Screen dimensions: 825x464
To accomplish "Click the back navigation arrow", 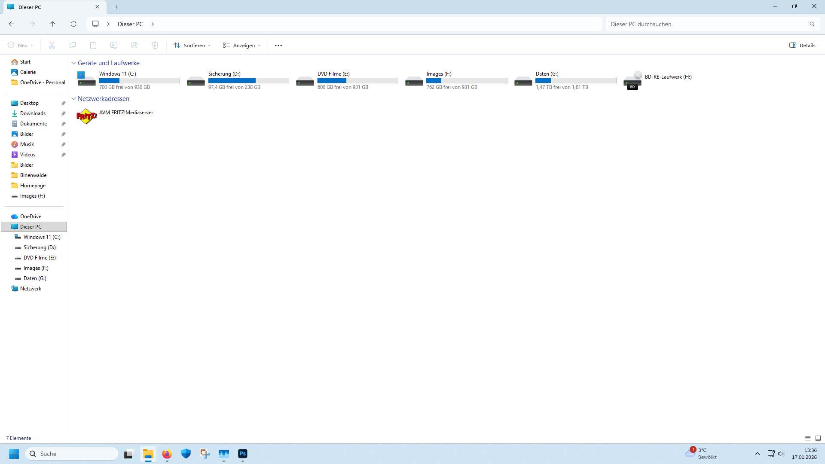I will tap(12, 24).
